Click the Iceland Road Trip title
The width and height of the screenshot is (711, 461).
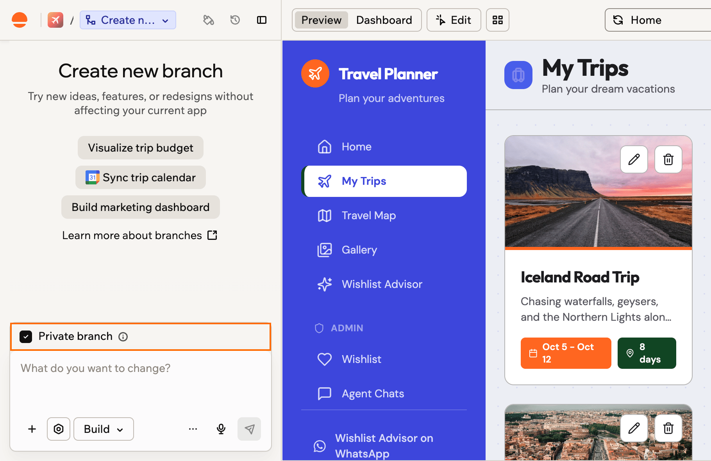click(x=580, y=277)
